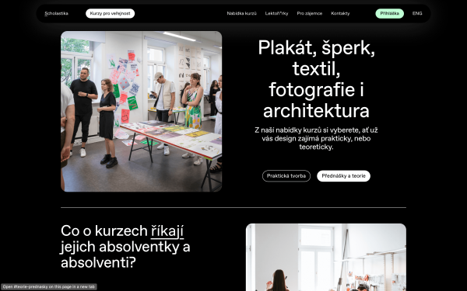
Task: Select the Kurzy pro veřejnost pill
Action: (x=111, y=13)
